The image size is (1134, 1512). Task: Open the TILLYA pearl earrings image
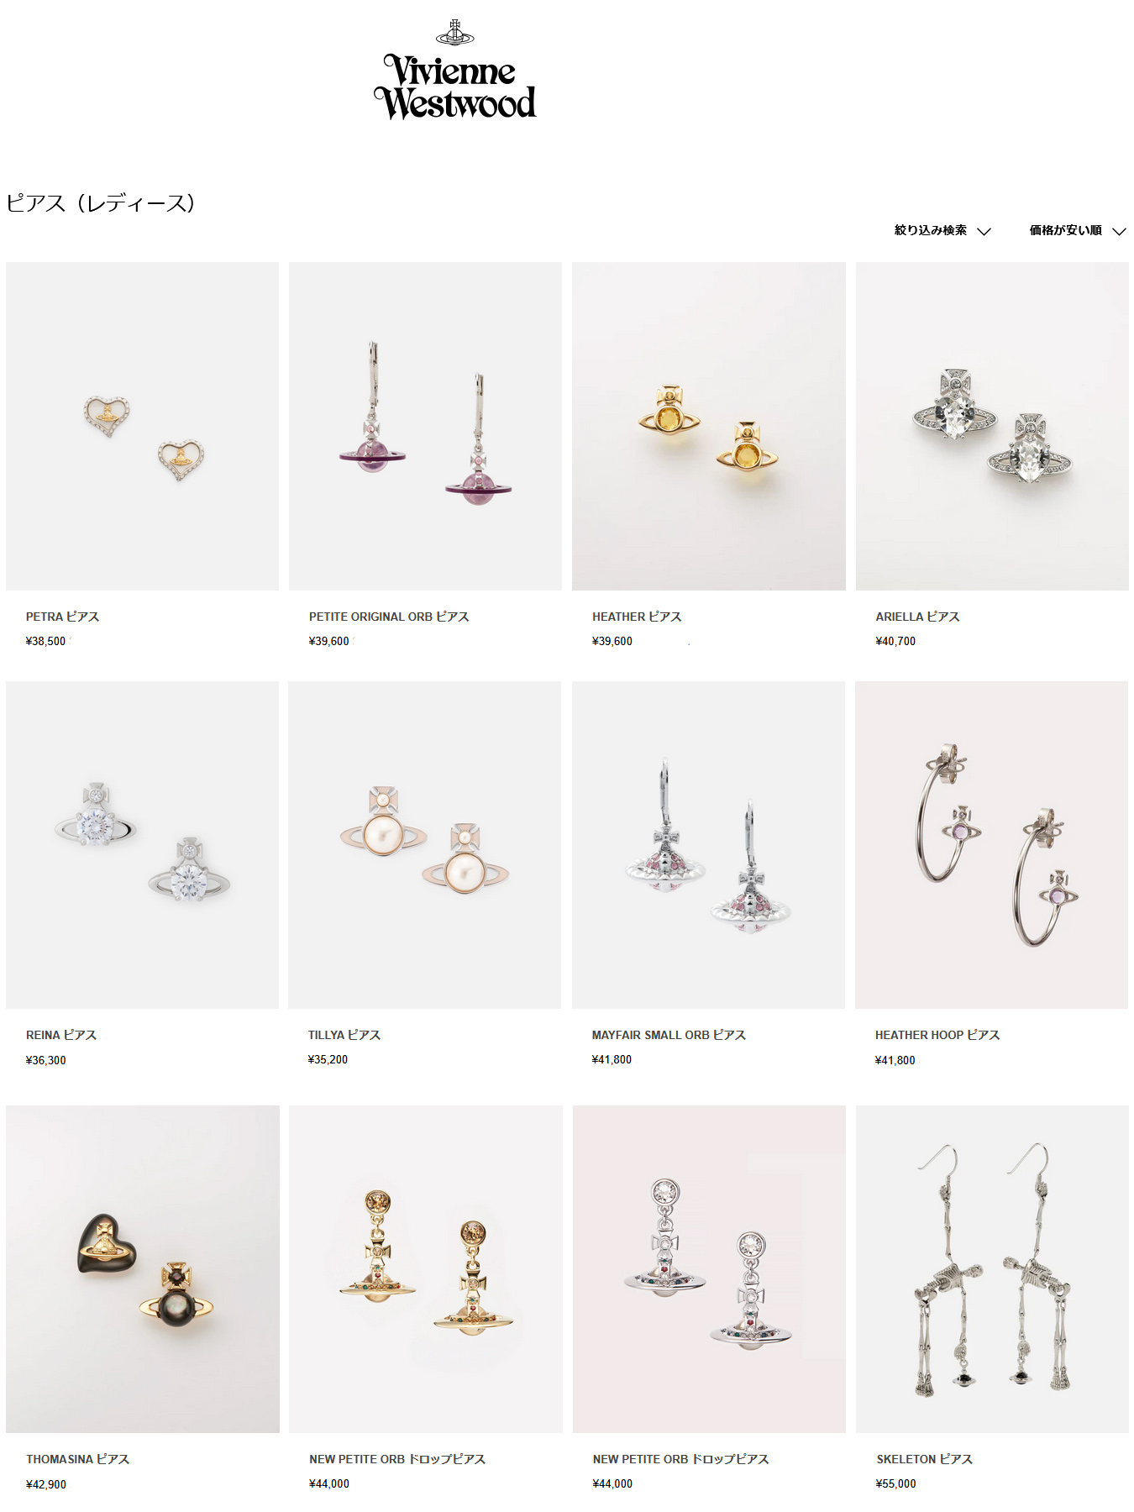(425, 845)
